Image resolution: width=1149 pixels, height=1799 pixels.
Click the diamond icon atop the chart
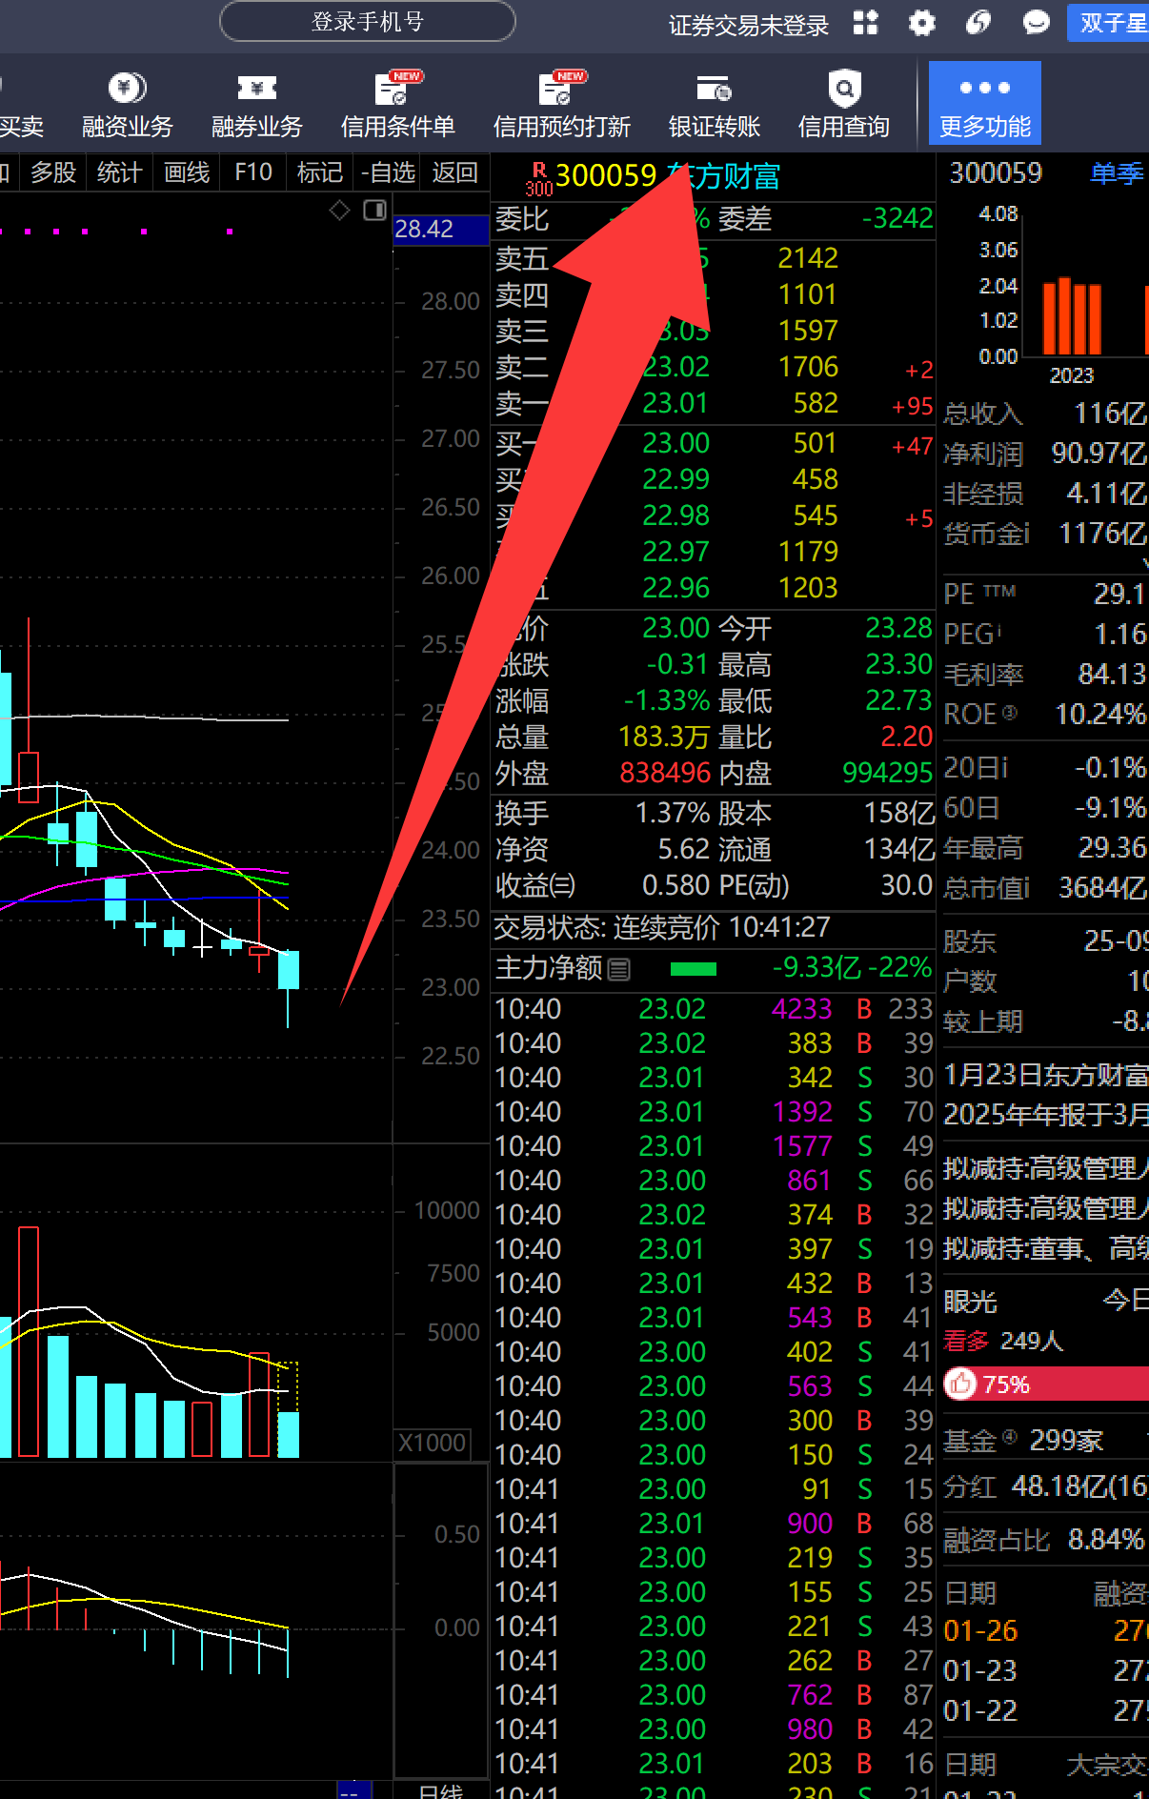coord(339,210)
